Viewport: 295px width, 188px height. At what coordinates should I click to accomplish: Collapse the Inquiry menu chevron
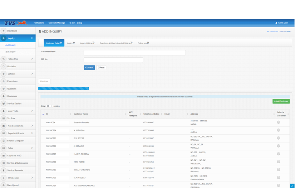pos(32,38)
